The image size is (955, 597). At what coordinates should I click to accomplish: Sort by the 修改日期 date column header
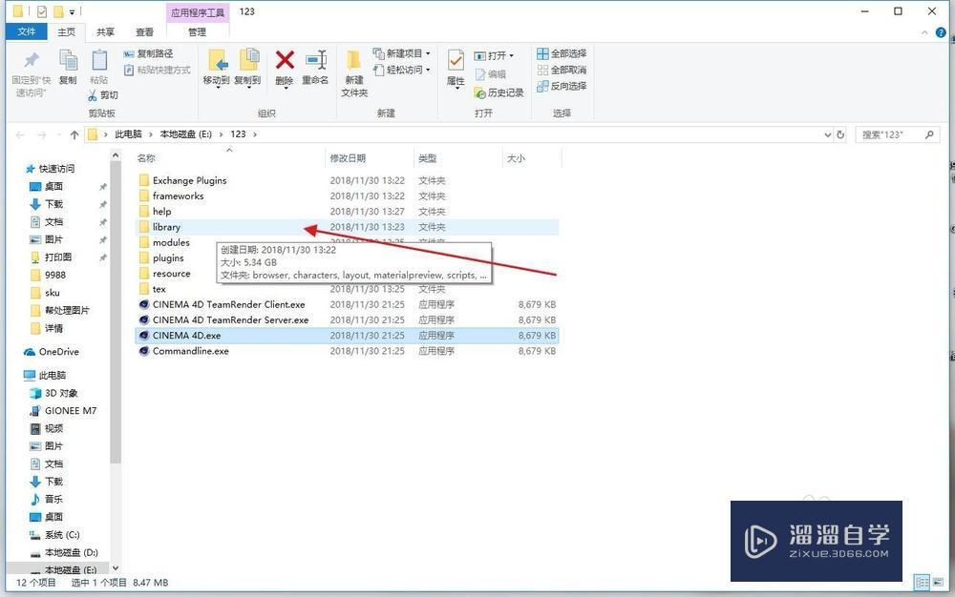tap(348, 158)
